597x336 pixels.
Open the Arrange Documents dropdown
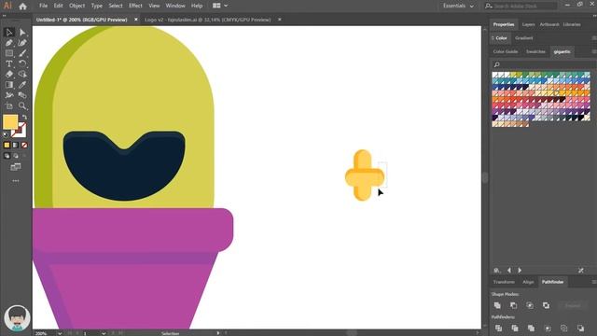(220, 6)
